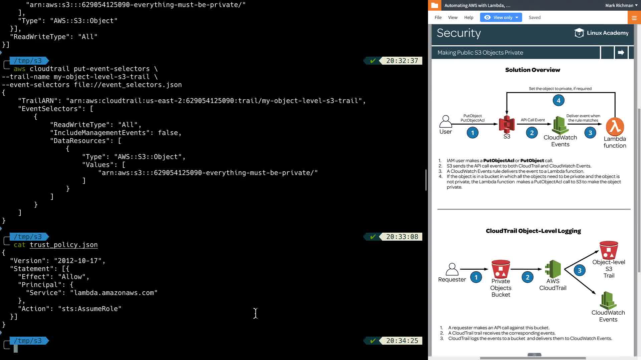Screen dimensions: 641x360
Task: Open the View menu
Action: click(x=452, y=18)
